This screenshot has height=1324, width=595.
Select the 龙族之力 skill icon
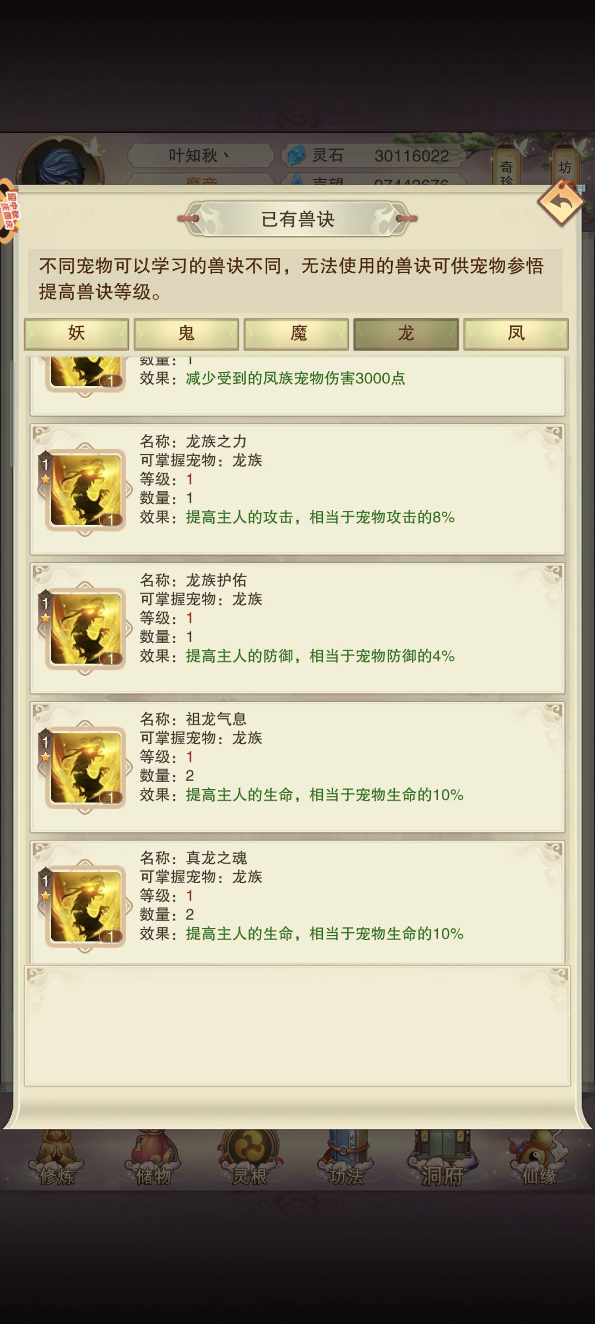[85, 490]
